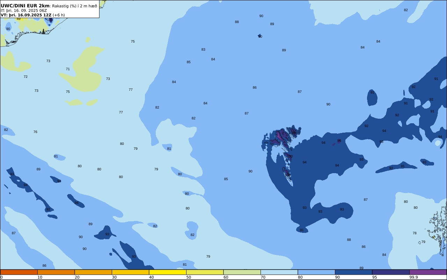The height and width of the screenshot is (280, 447).
Task: Click the title text UWC/DINI EUR 2km
Action: click(25, 6)
